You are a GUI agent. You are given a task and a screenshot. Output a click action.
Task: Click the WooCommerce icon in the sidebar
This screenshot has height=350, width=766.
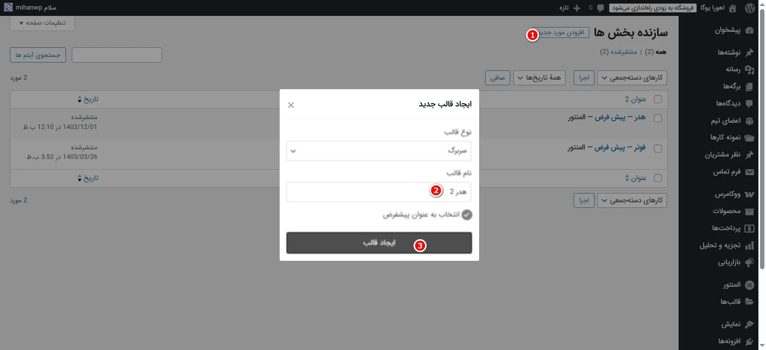[749, 194]
